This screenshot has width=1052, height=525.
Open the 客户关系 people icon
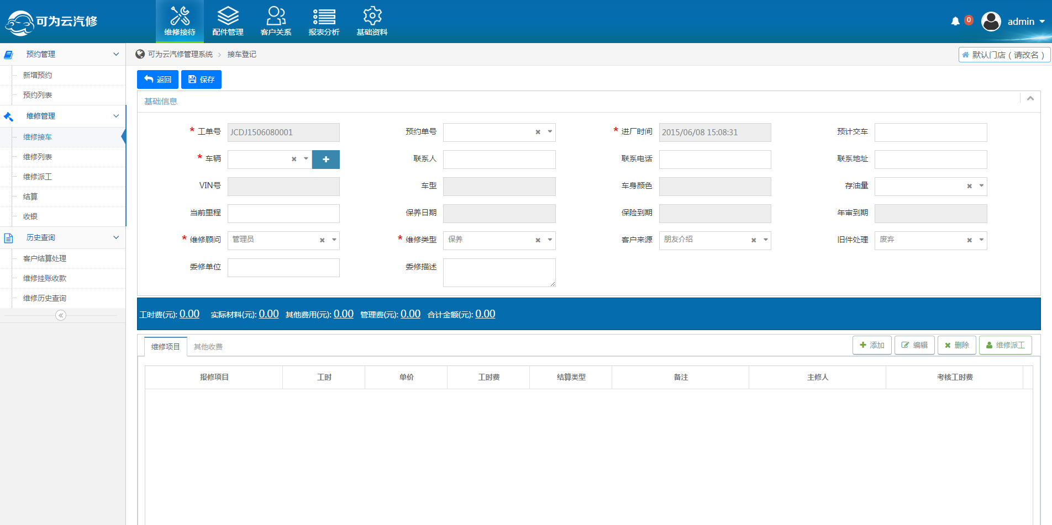pos(276,17)
